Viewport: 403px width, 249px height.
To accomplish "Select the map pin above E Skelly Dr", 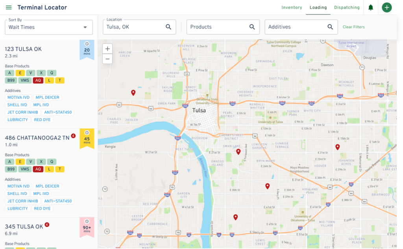I will point(235,217).
